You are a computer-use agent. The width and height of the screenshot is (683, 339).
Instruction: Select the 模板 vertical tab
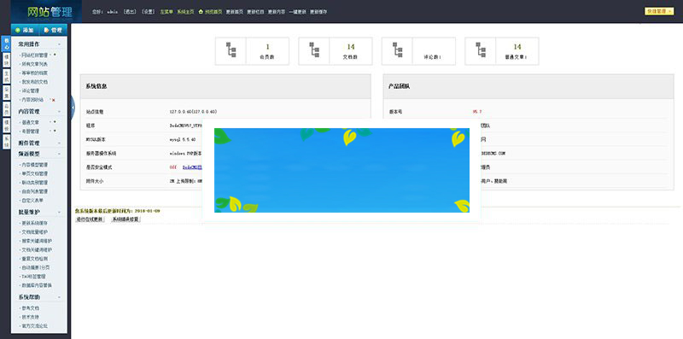point(6,125)
